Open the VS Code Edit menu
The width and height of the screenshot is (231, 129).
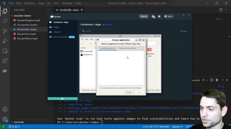point(18,3)
